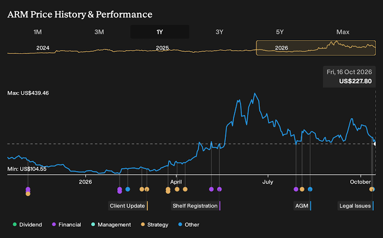Click the blue marker linked to AGM label
This screenshot has width=383, height=238.
310,189
